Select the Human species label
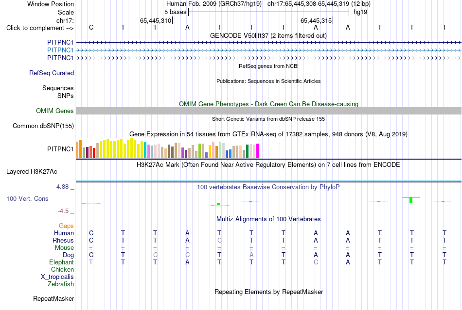462x310 pixels. coord(64,233)
